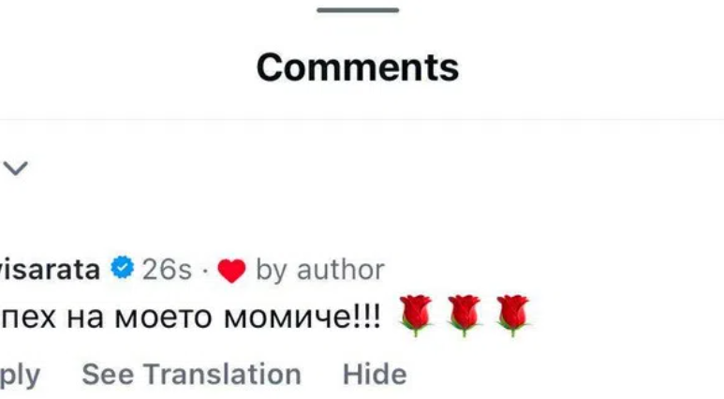This screenshot has height=399, width=724.
Task: Click the word 'момиче!!!' in the comment
Action: click(x=303, y=318)
